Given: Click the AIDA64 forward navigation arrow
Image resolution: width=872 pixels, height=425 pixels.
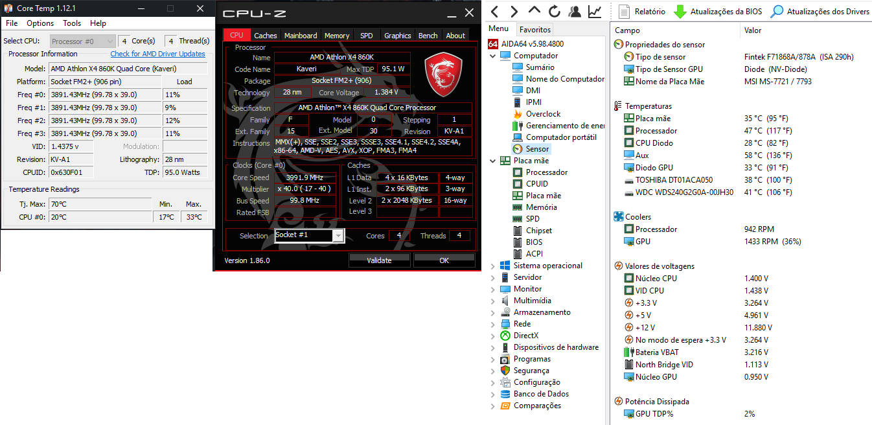Looking at the screenshot, I should (514, 11).
